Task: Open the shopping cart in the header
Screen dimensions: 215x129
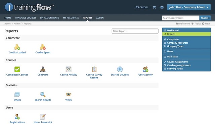Action: (x=154, y=7)
